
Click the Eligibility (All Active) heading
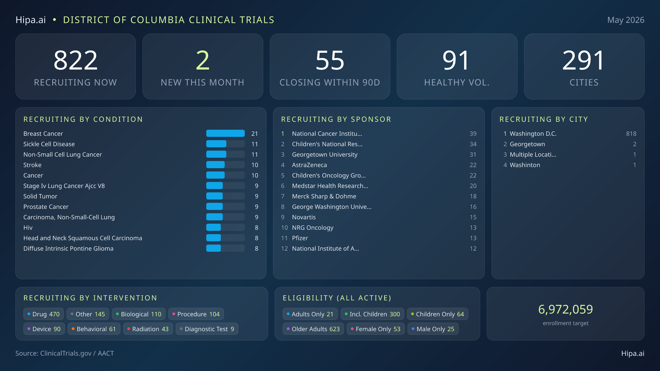(337, 298)
